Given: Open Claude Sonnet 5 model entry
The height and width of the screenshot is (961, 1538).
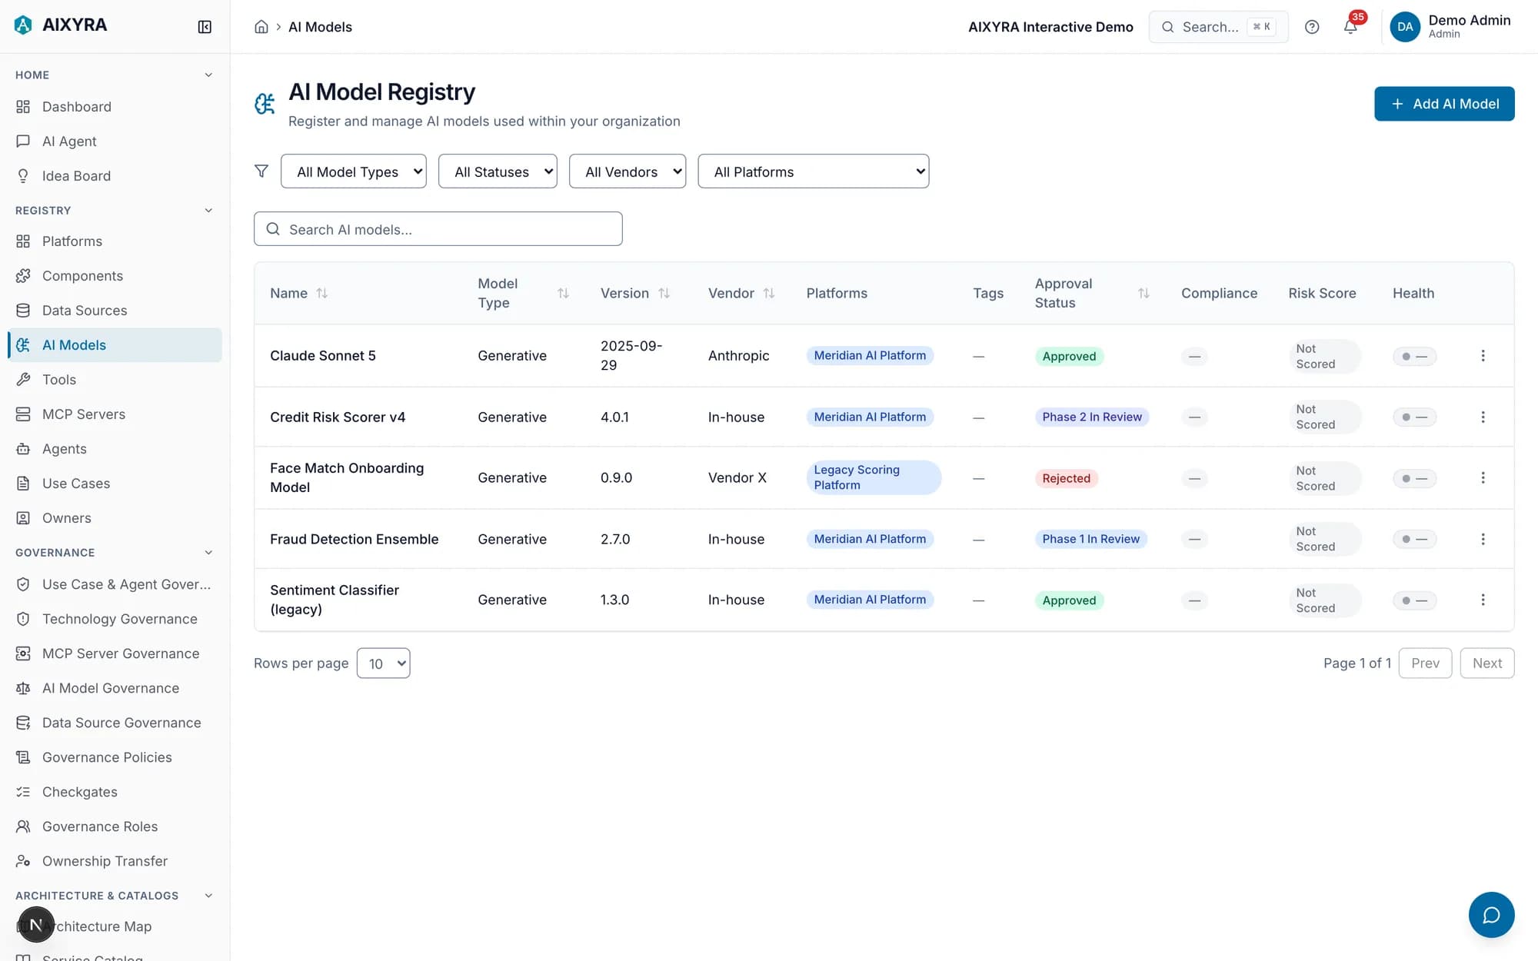Looking at the screenshot, I should pos(323,355).
